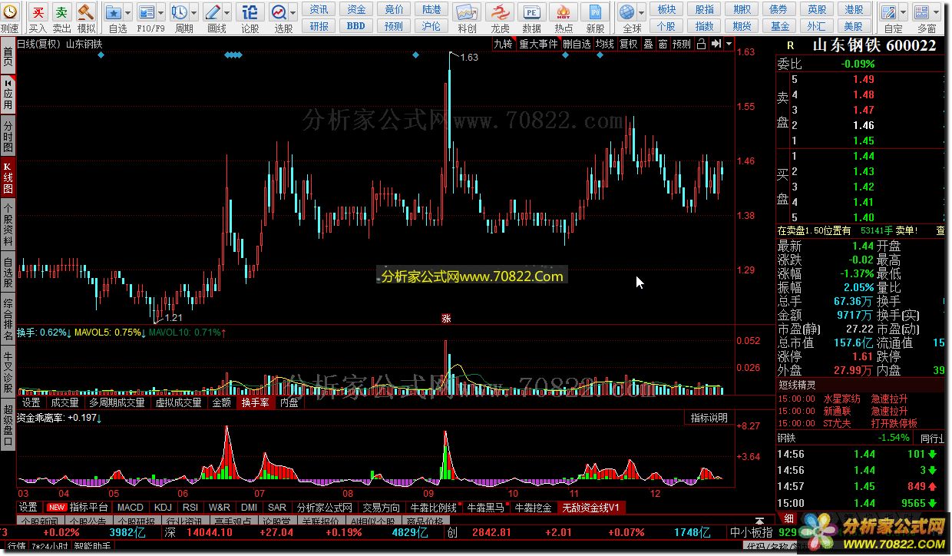Expand the F10/F9 dropdown arrow
Viewport: 952px width, 556px height.
(160, 12)
